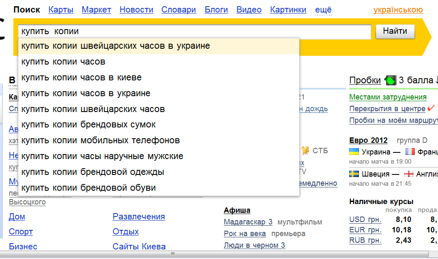Open the Мадагаскар 3 movie link
The height and width of the screenshot is (259, 438).
click(x=248, y=222)
